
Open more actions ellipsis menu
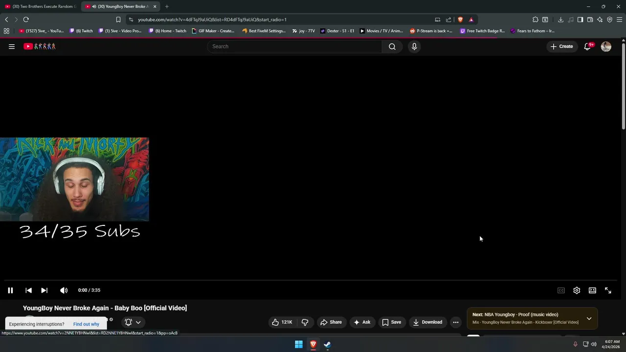tap(456, 322)
